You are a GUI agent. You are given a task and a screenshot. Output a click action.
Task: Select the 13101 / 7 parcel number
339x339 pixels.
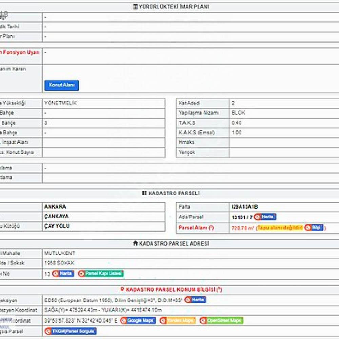pyautogui.click(x=242, y=217)
